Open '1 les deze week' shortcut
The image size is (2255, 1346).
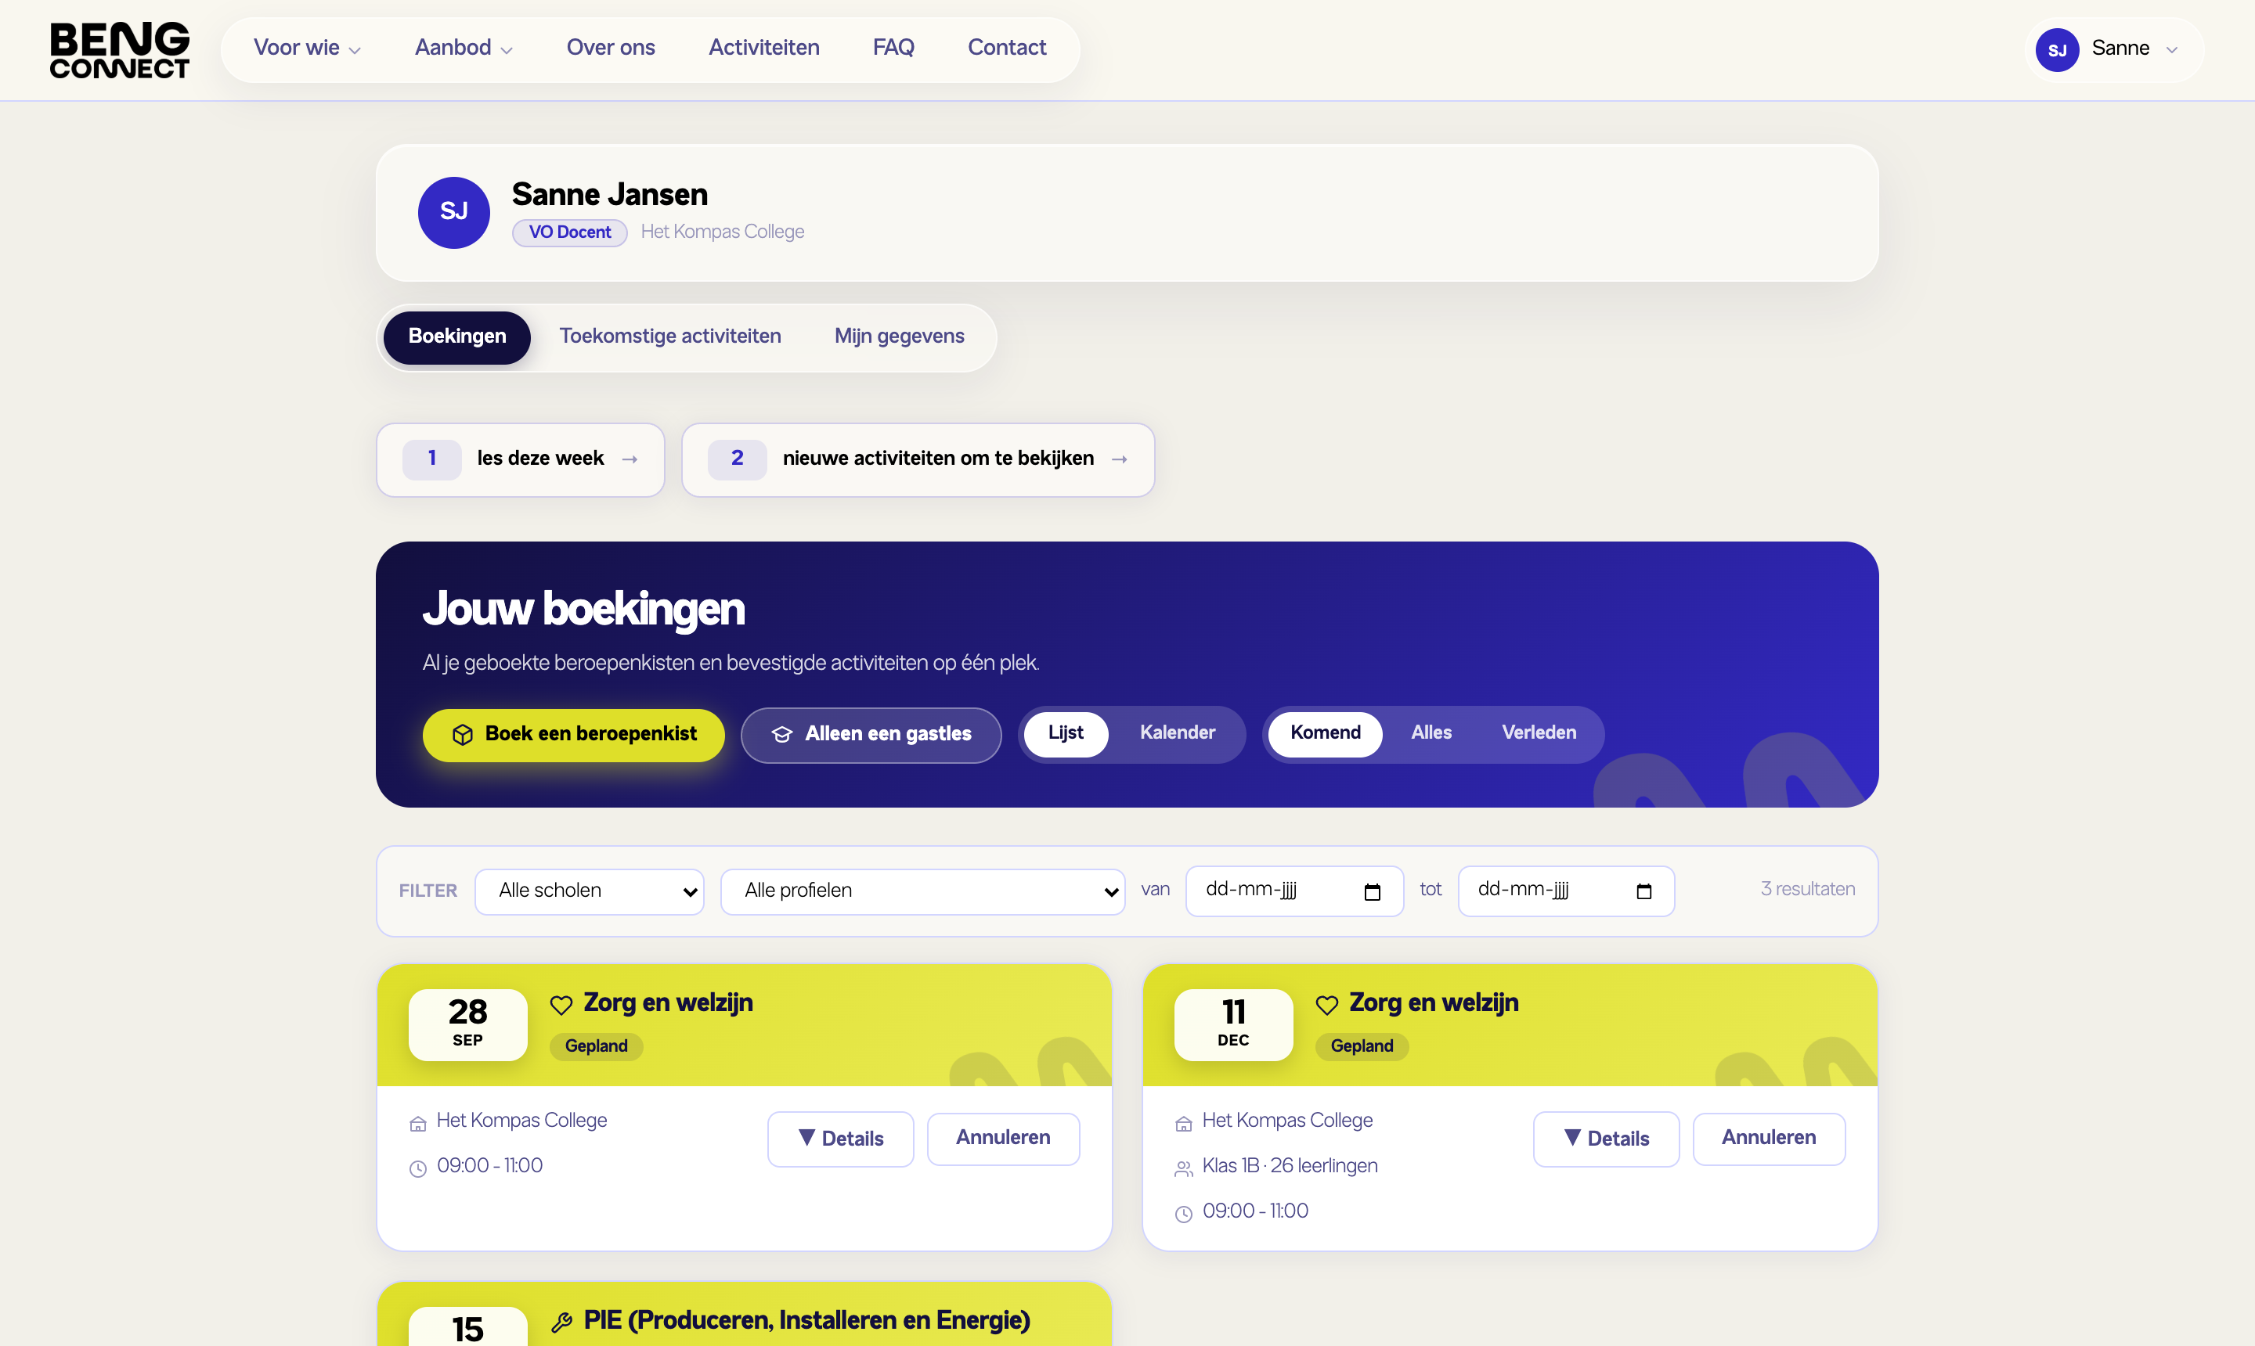[x=520, y=460]
